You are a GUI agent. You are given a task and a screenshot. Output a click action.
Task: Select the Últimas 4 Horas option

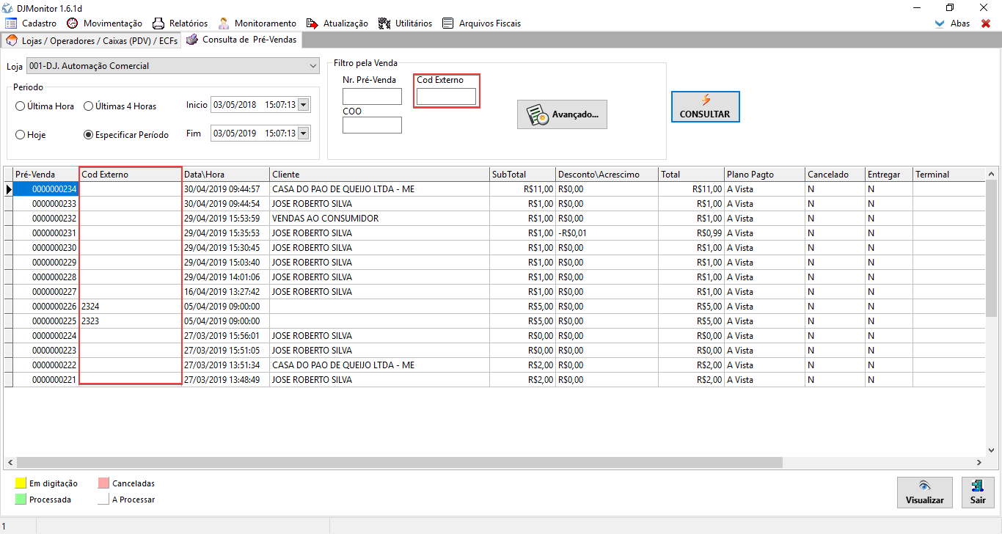pyautogui.click(x=88, y=106)
